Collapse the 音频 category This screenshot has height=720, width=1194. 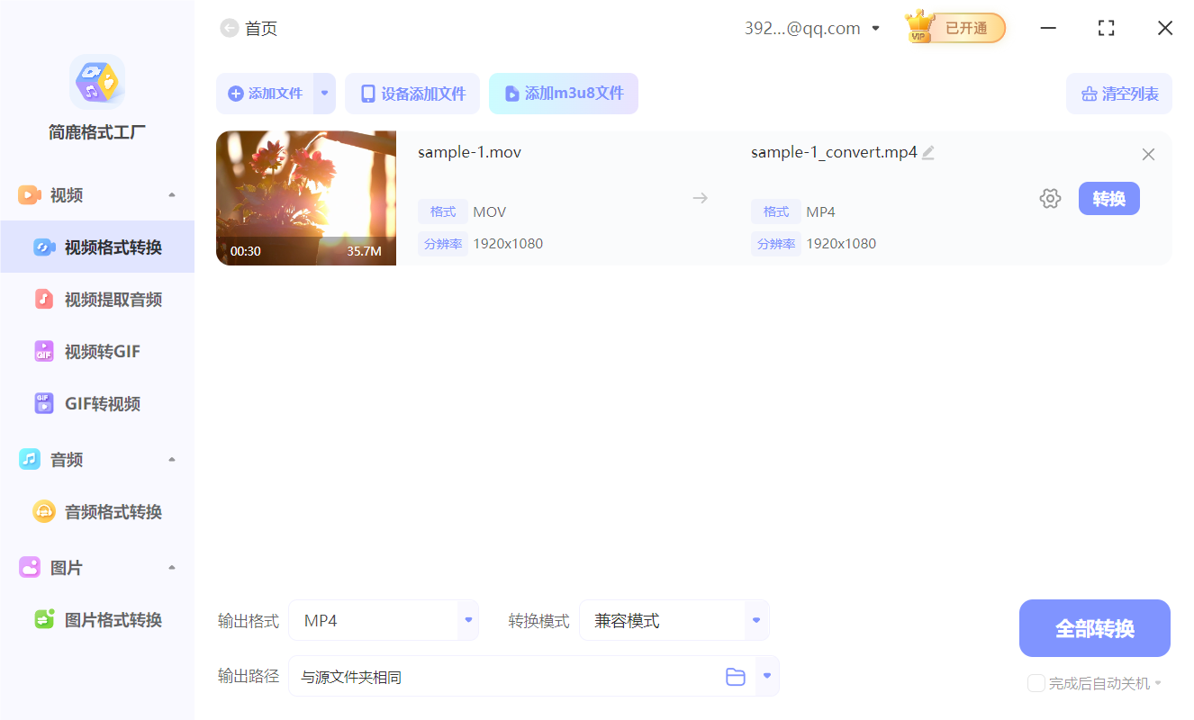coord(171,459)
